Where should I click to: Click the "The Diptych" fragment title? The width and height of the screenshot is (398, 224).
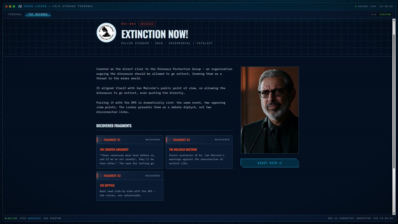(x=107, y=186)
